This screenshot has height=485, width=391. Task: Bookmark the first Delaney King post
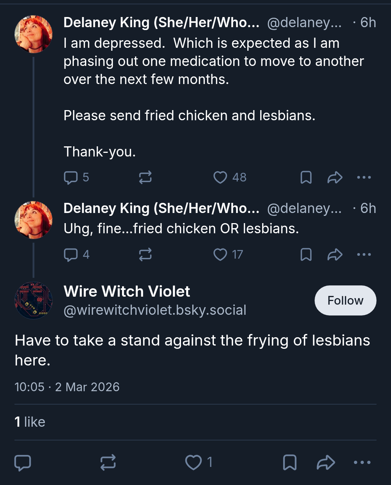tap(306, 177)
